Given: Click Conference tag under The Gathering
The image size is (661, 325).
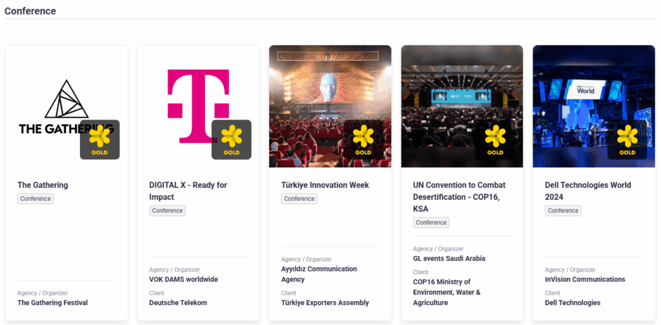Looking at the screenshot, I should [36, 199].
